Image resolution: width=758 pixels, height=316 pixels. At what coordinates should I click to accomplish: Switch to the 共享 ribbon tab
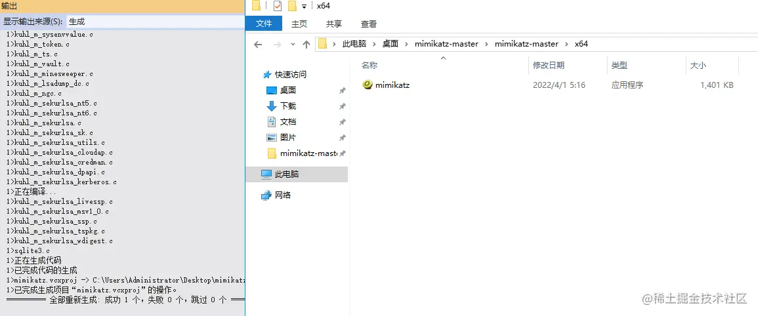pyautogui.click(x=334, y=24)
